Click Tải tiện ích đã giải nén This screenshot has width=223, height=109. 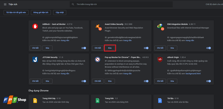point(16,12)
